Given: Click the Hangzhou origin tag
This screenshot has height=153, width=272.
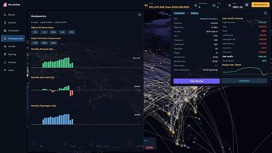Looking at the screenshot, I should 179,13.
